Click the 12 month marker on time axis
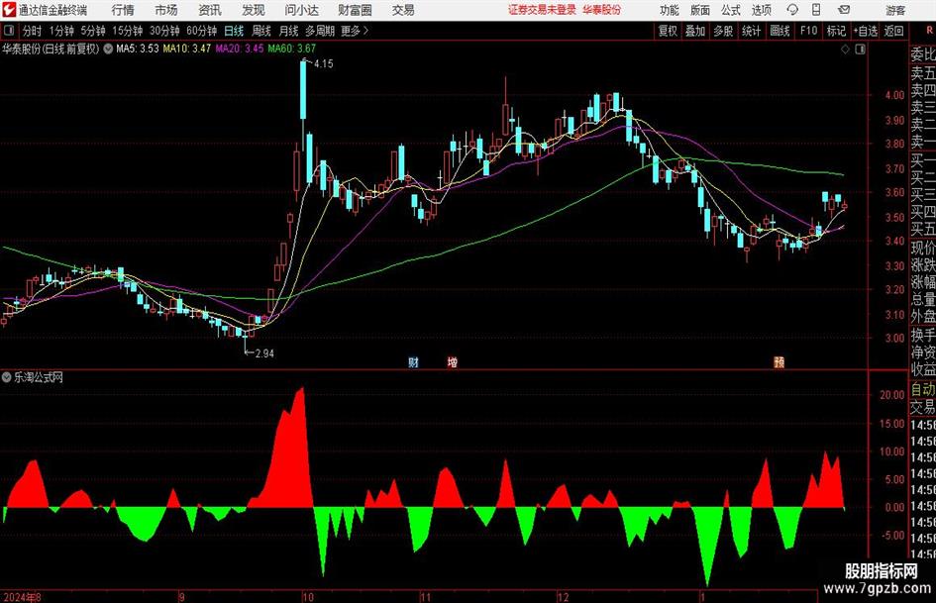The image size is (936, 603). coord(563,597)
